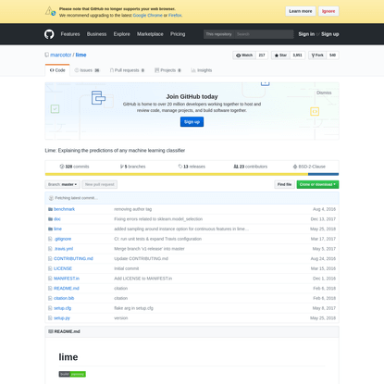
Task: View the 540 forks count
Action: click(x=332, y=55)
